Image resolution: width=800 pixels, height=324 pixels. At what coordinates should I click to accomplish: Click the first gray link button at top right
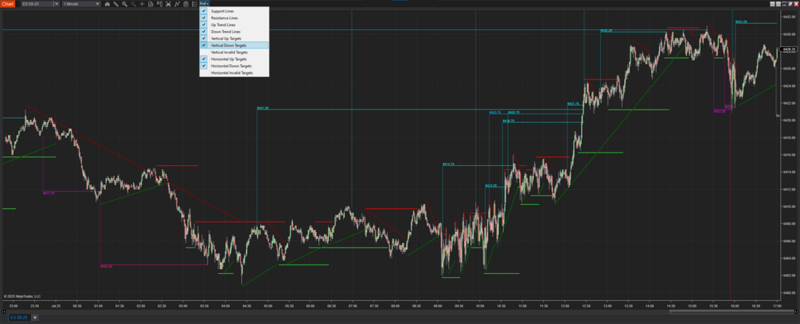[x=772, y=4]
